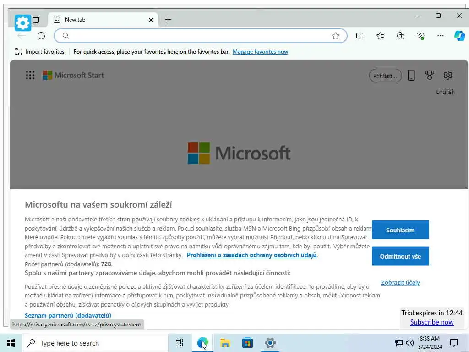Switch language to English
The height and width of the screenshot is (352, 469).
coord(445,92)
